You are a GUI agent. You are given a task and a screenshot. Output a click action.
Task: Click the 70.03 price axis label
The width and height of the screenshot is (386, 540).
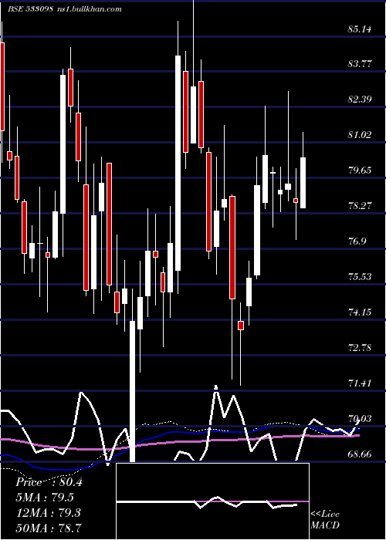coord(360,418)
